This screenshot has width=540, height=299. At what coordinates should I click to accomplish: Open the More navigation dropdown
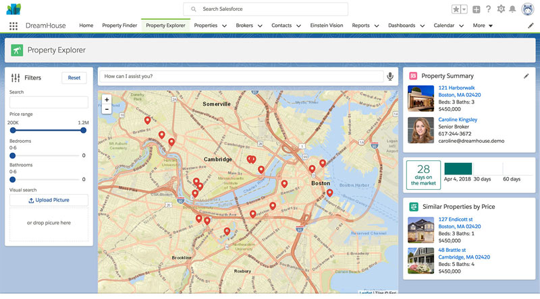click(483, 26)
